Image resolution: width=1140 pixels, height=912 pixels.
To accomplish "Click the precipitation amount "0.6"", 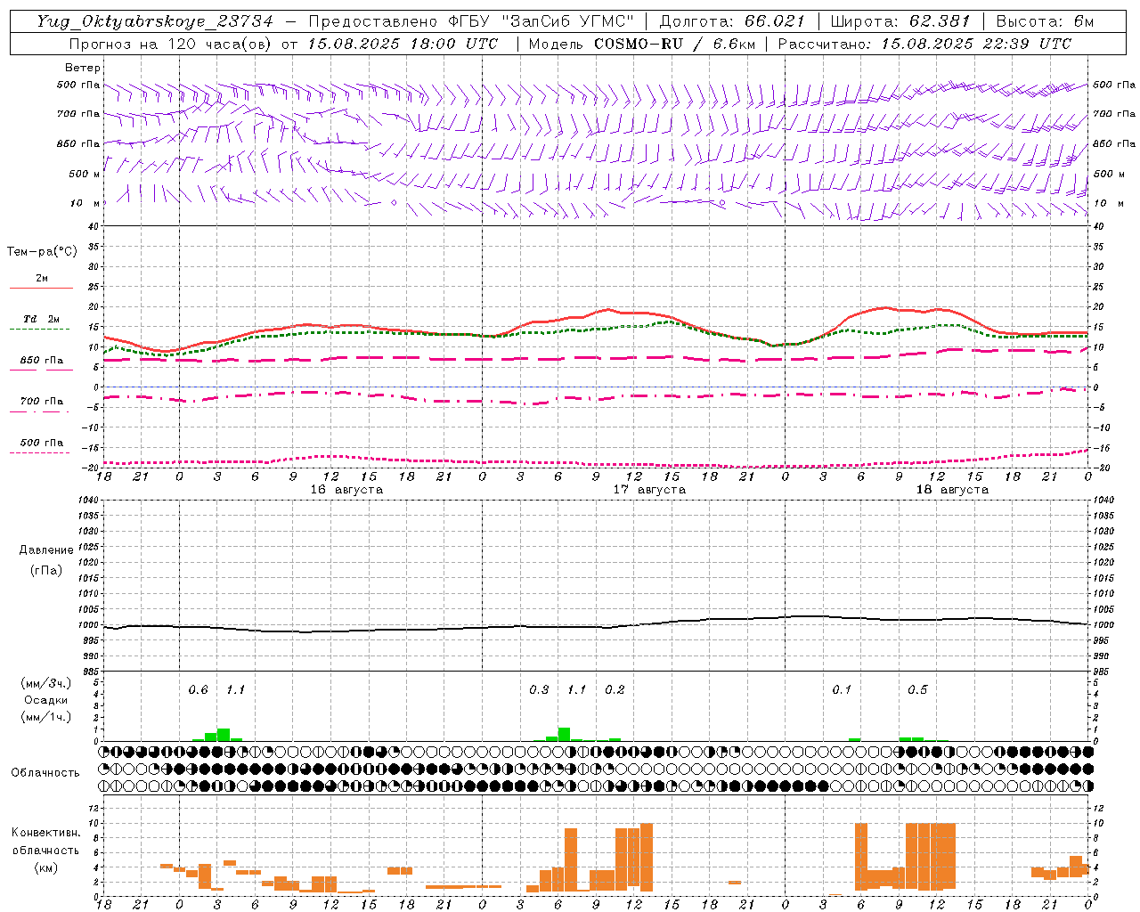I will (x=198, y=690).
